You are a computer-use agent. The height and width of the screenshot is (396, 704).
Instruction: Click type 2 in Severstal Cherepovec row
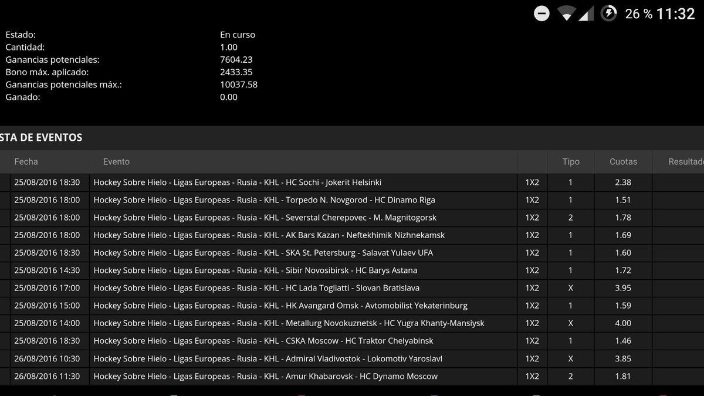click(x=571, y=218)
